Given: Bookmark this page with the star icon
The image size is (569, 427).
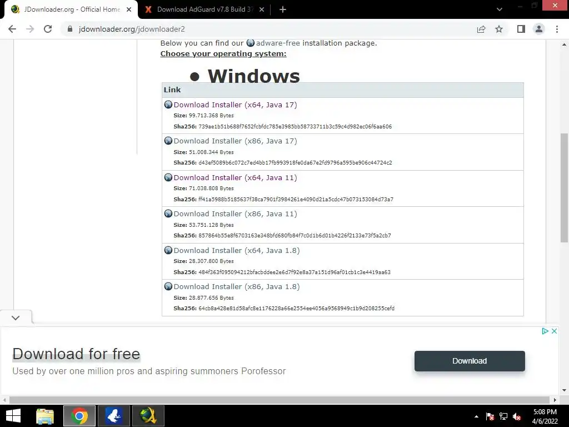Looking at the screenshot, I should (499, 29).
